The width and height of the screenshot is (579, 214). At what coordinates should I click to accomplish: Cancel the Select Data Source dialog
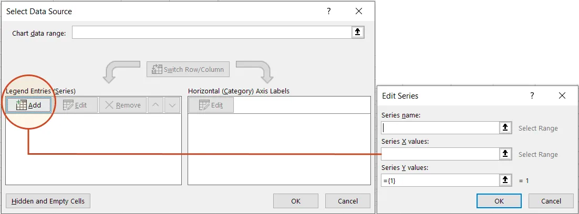coord(347,201)
